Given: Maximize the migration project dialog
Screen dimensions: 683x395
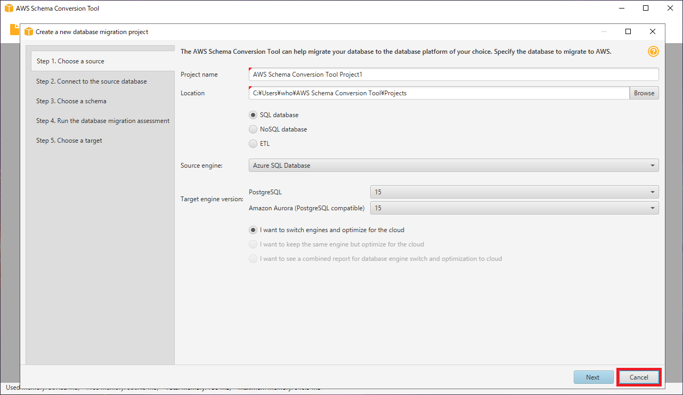Looking at the screenshot, I should pyautogui.click(x=628, y=32).
